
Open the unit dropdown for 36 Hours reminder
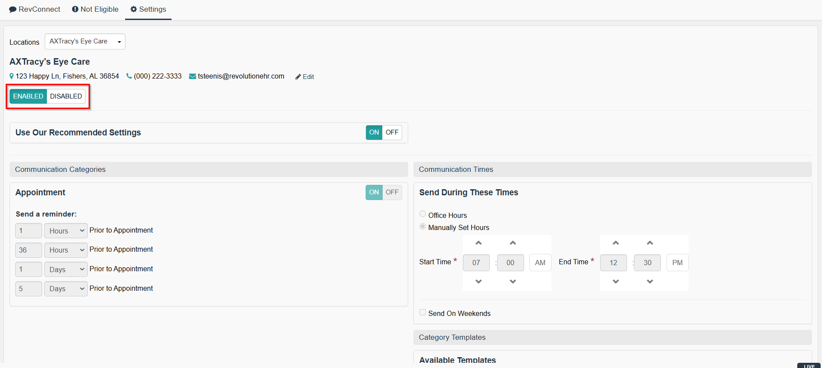[66, 250]
